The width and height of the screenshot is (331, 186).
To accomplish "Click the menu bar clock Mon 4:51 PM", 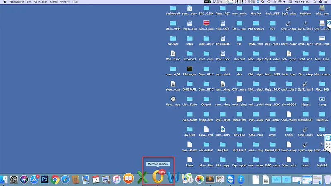I will tap(302, 2).
